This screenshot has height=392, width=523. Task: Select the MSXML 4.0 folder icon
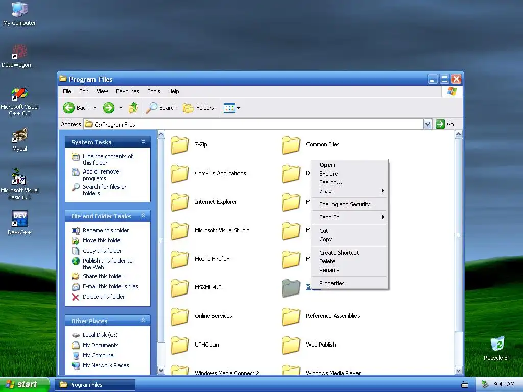180,288
